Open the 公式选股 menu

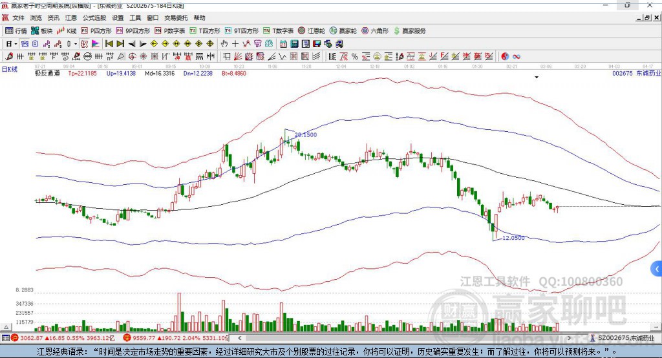tap(94, 17)
